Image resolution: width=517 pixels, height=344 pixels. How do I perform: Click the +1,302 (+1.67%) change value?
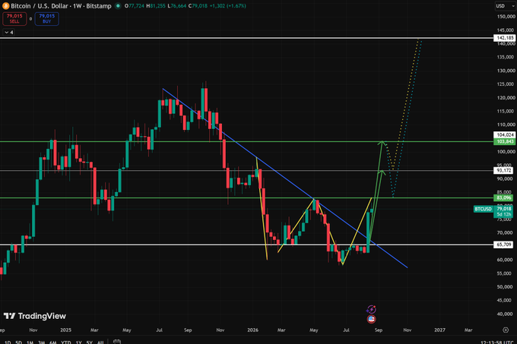tap(228, 6)
